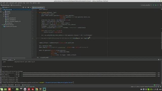Click the locate/scroll-from-source target icon in Project panel
The width and height of the screenshot is (162, 91).
pyautogui.click(x=23, y=7)
